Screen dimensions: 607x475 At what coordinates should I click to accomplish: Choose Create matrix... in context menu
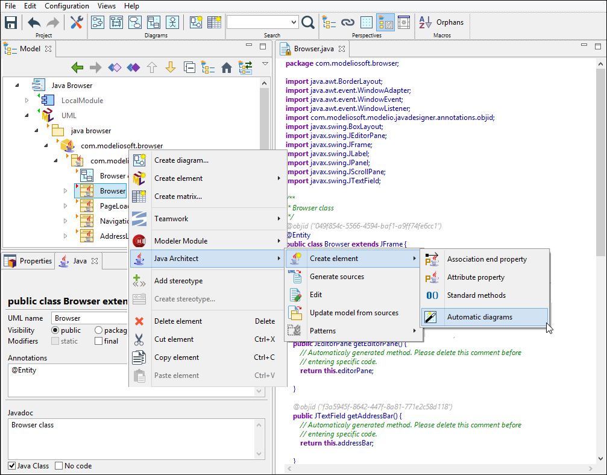(x=207, y=197)
